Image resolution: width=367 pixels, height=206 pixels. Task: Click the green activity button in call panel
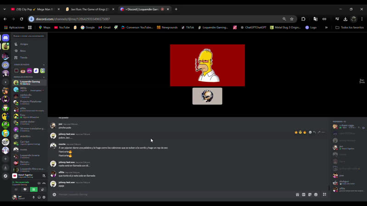[x=33, y=189]
